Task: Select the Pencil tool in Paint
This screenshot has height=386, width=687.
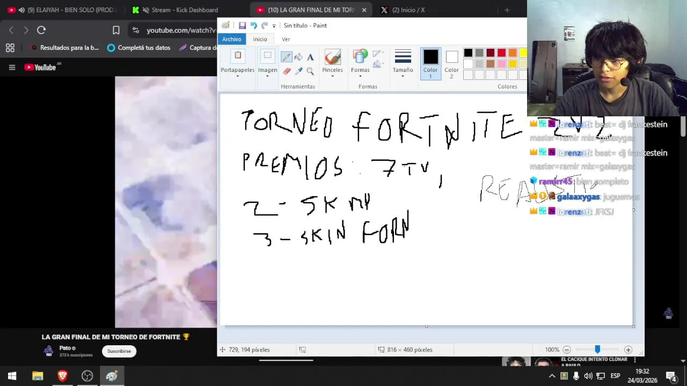Action: coord(286,57)
